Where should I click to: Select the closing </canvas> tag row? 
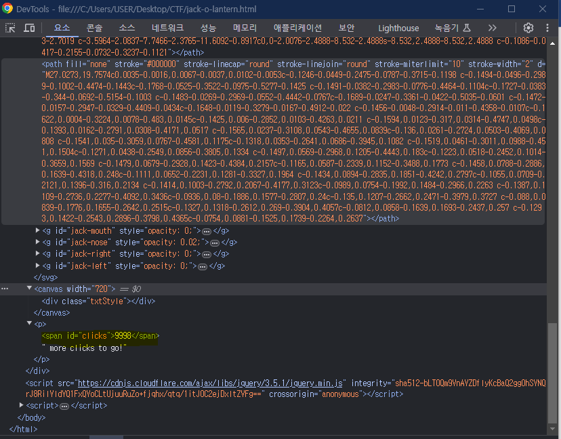point(51,312)
